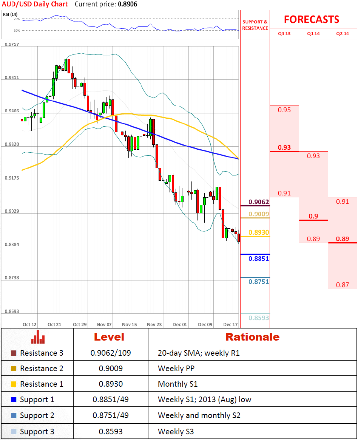Viewport: 358px width, 440px height.
Task: Click the Level column header
Action: [109, 337]
